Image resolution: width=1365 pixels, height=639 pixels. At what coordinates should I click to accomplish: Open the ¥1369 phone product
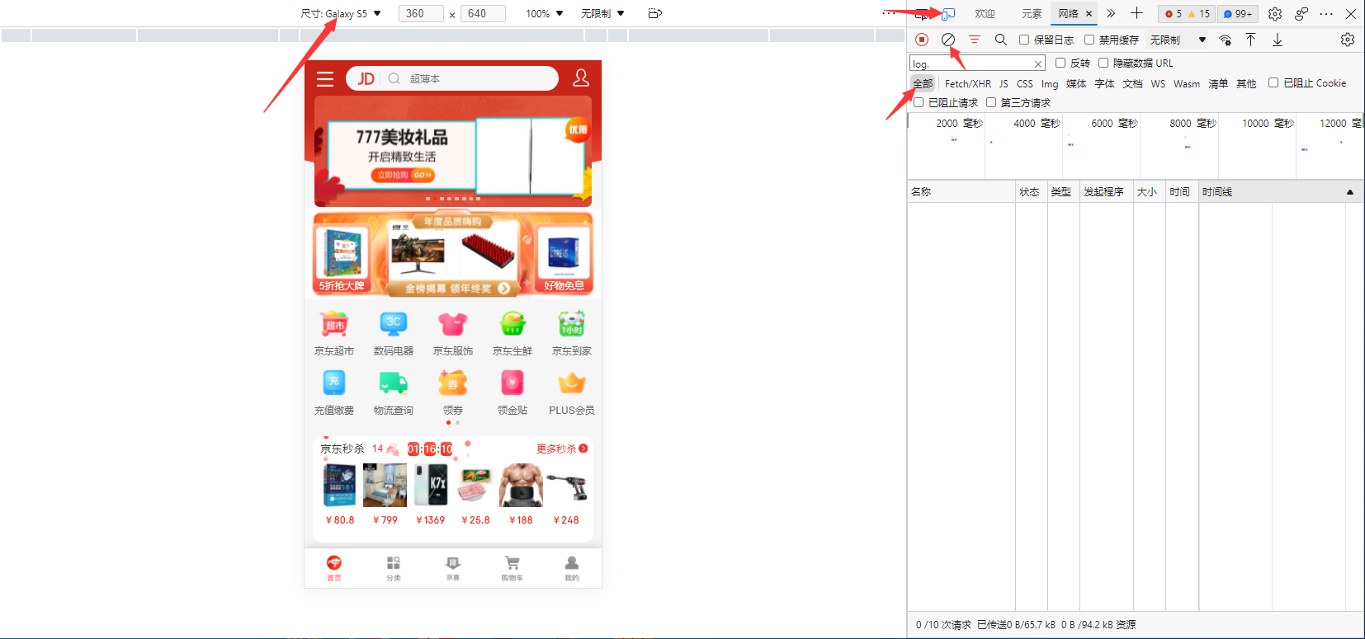(x=430, y=494)
